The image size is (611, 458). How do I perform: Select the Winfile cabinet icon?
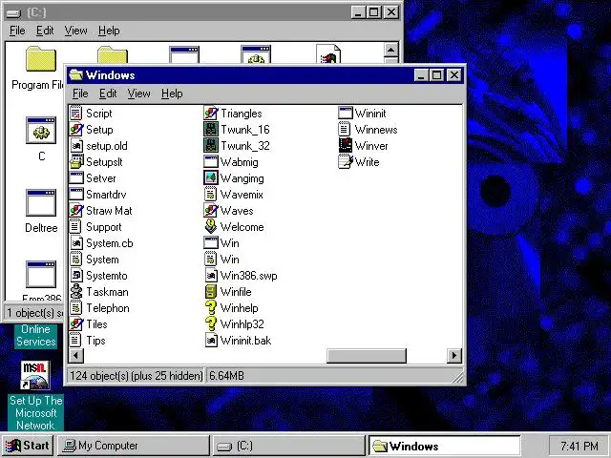click(211, 292)
